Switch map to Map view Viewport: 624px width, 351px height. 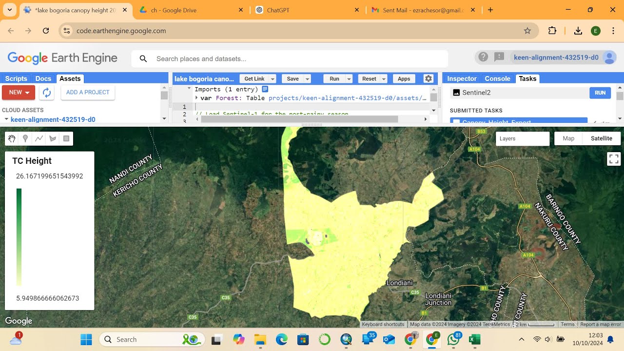(568, 138)
